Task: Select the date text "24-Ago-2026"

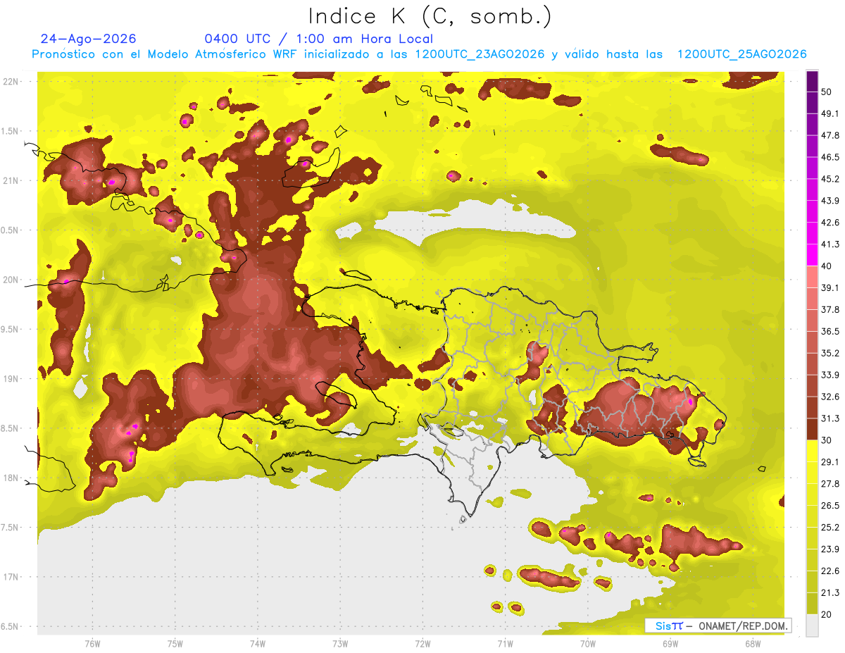Action: point(88,39)
